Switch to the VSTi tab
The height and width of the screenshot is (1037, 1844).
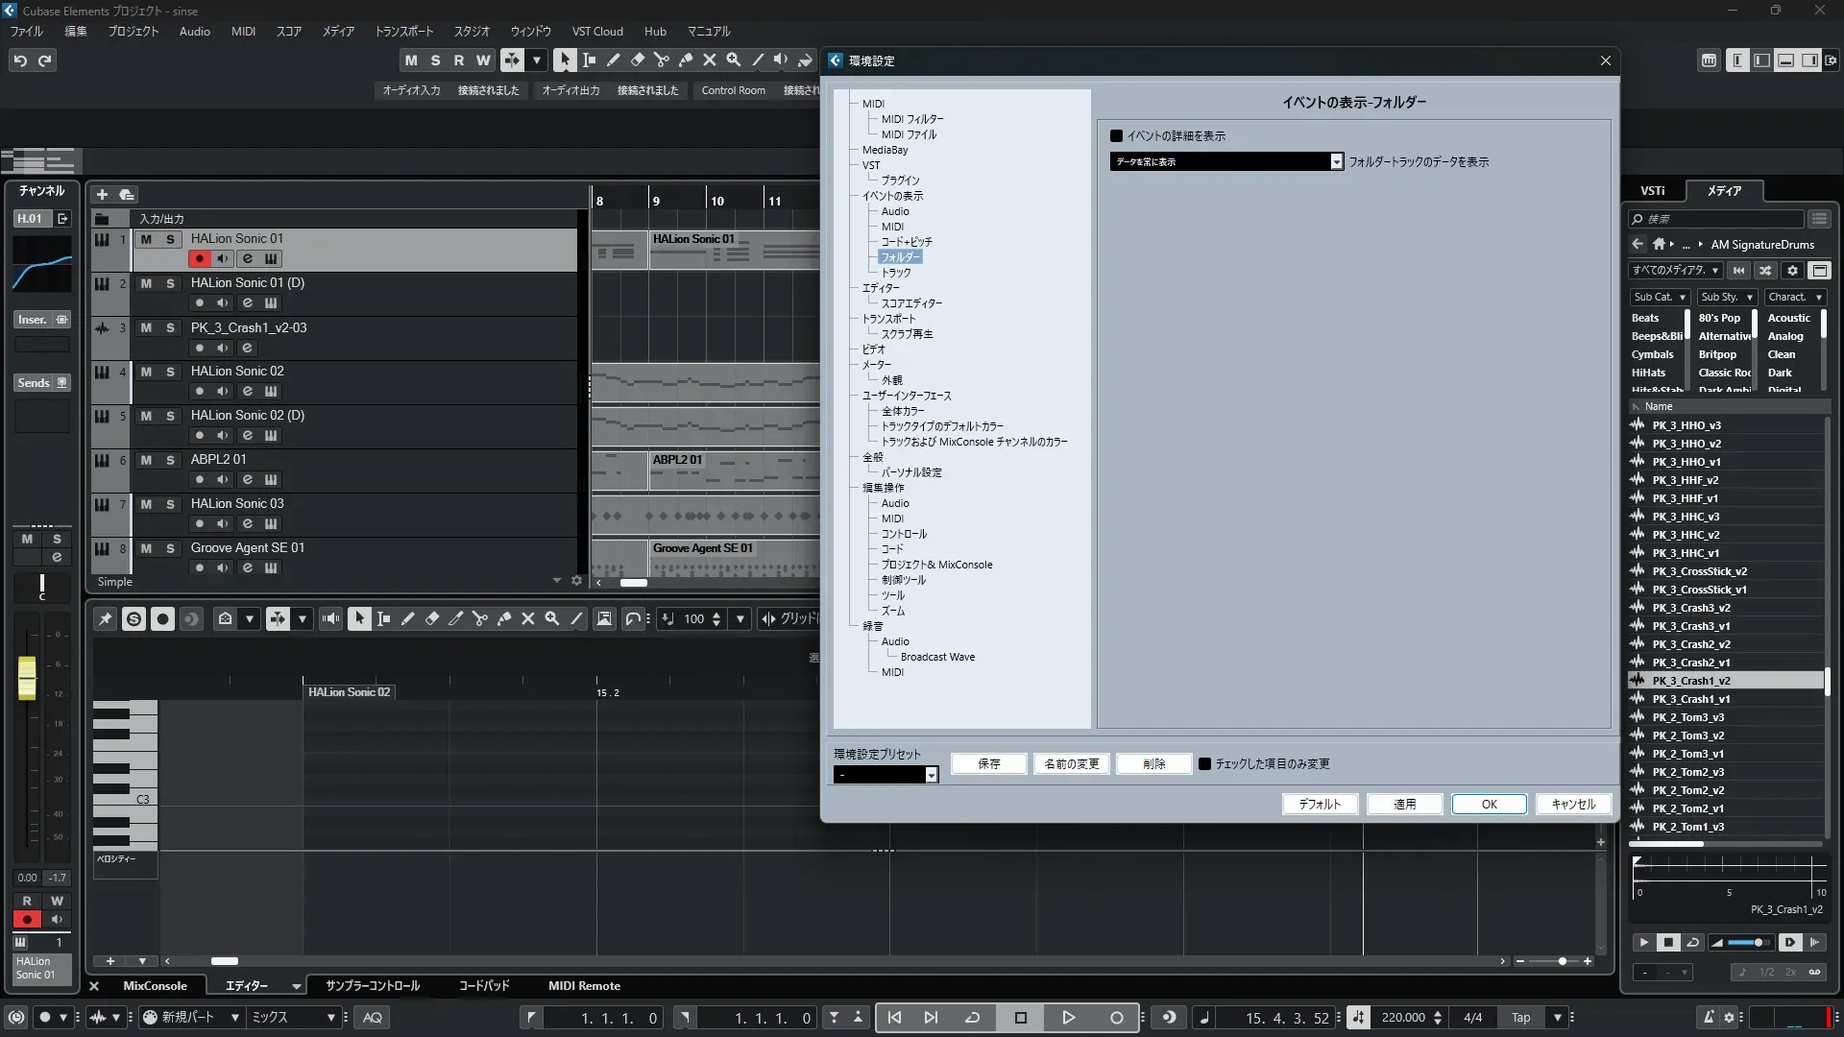[x=1652, y=191]
